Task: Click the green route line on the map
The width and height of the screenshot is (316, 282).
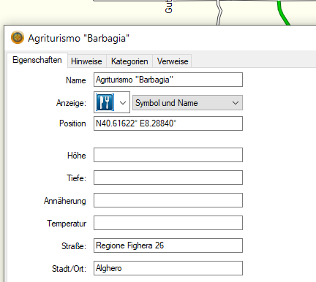Action: 282,13
